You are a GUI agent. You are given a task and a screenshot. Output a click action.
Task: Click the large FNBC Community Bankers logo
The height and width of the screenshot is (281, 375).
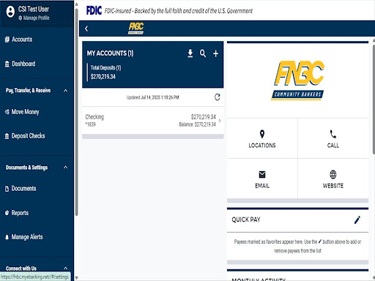coord(297,80)
